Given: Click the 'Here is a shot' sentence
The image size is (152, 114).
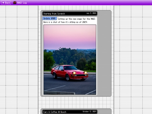Looking at the screenshot, I should tap(65, 22).
